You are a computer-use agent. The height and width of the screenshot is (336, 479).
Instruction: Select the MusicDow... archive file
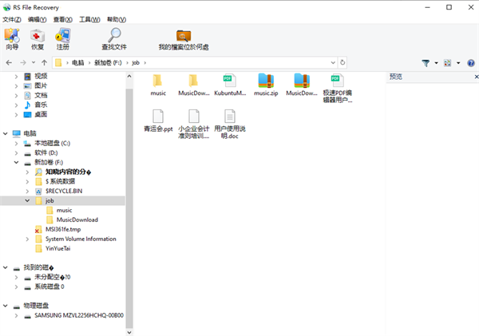tap(302, 85)
